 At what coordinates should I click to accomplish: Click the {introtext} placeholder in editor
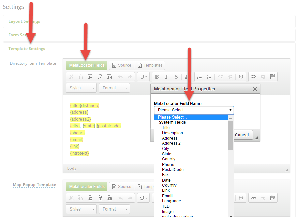click(x=79, y=153)
